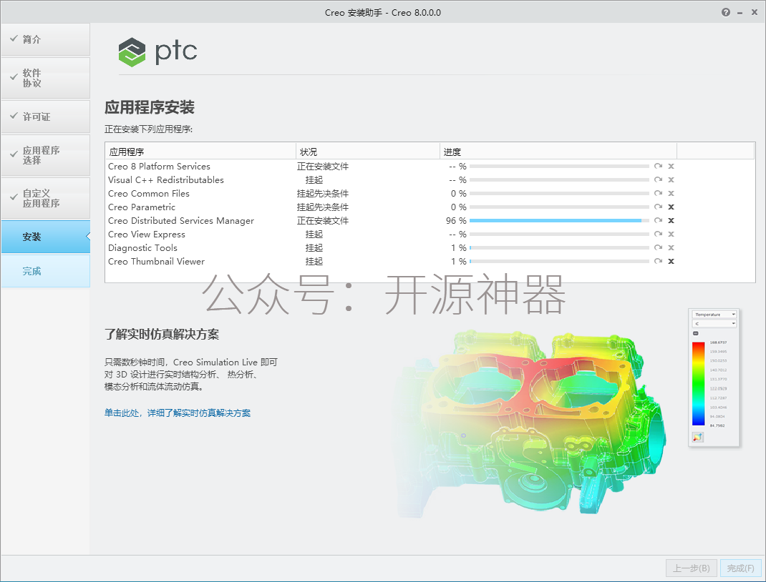Go to the 简介 step

pos(45,39)
